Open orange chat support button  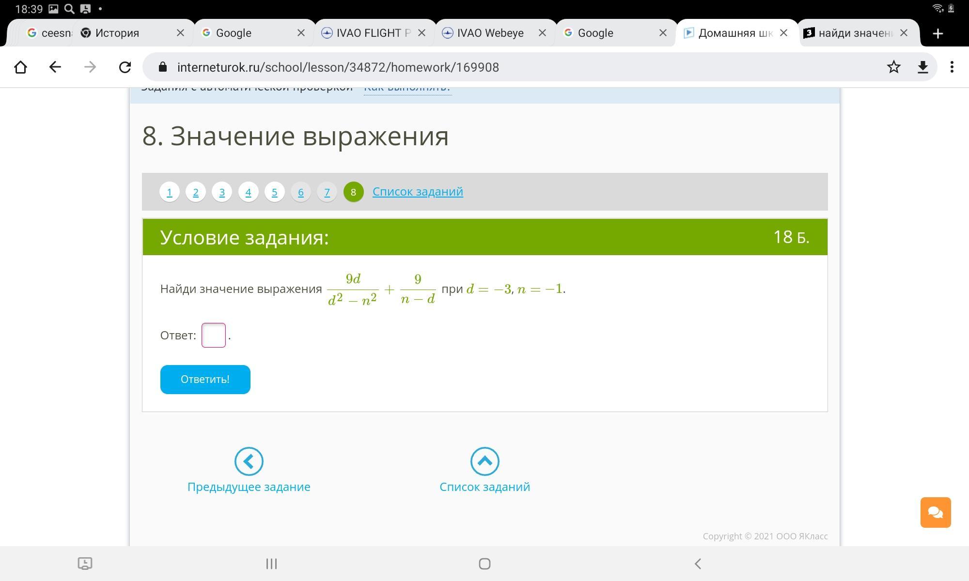click(935, 512)
